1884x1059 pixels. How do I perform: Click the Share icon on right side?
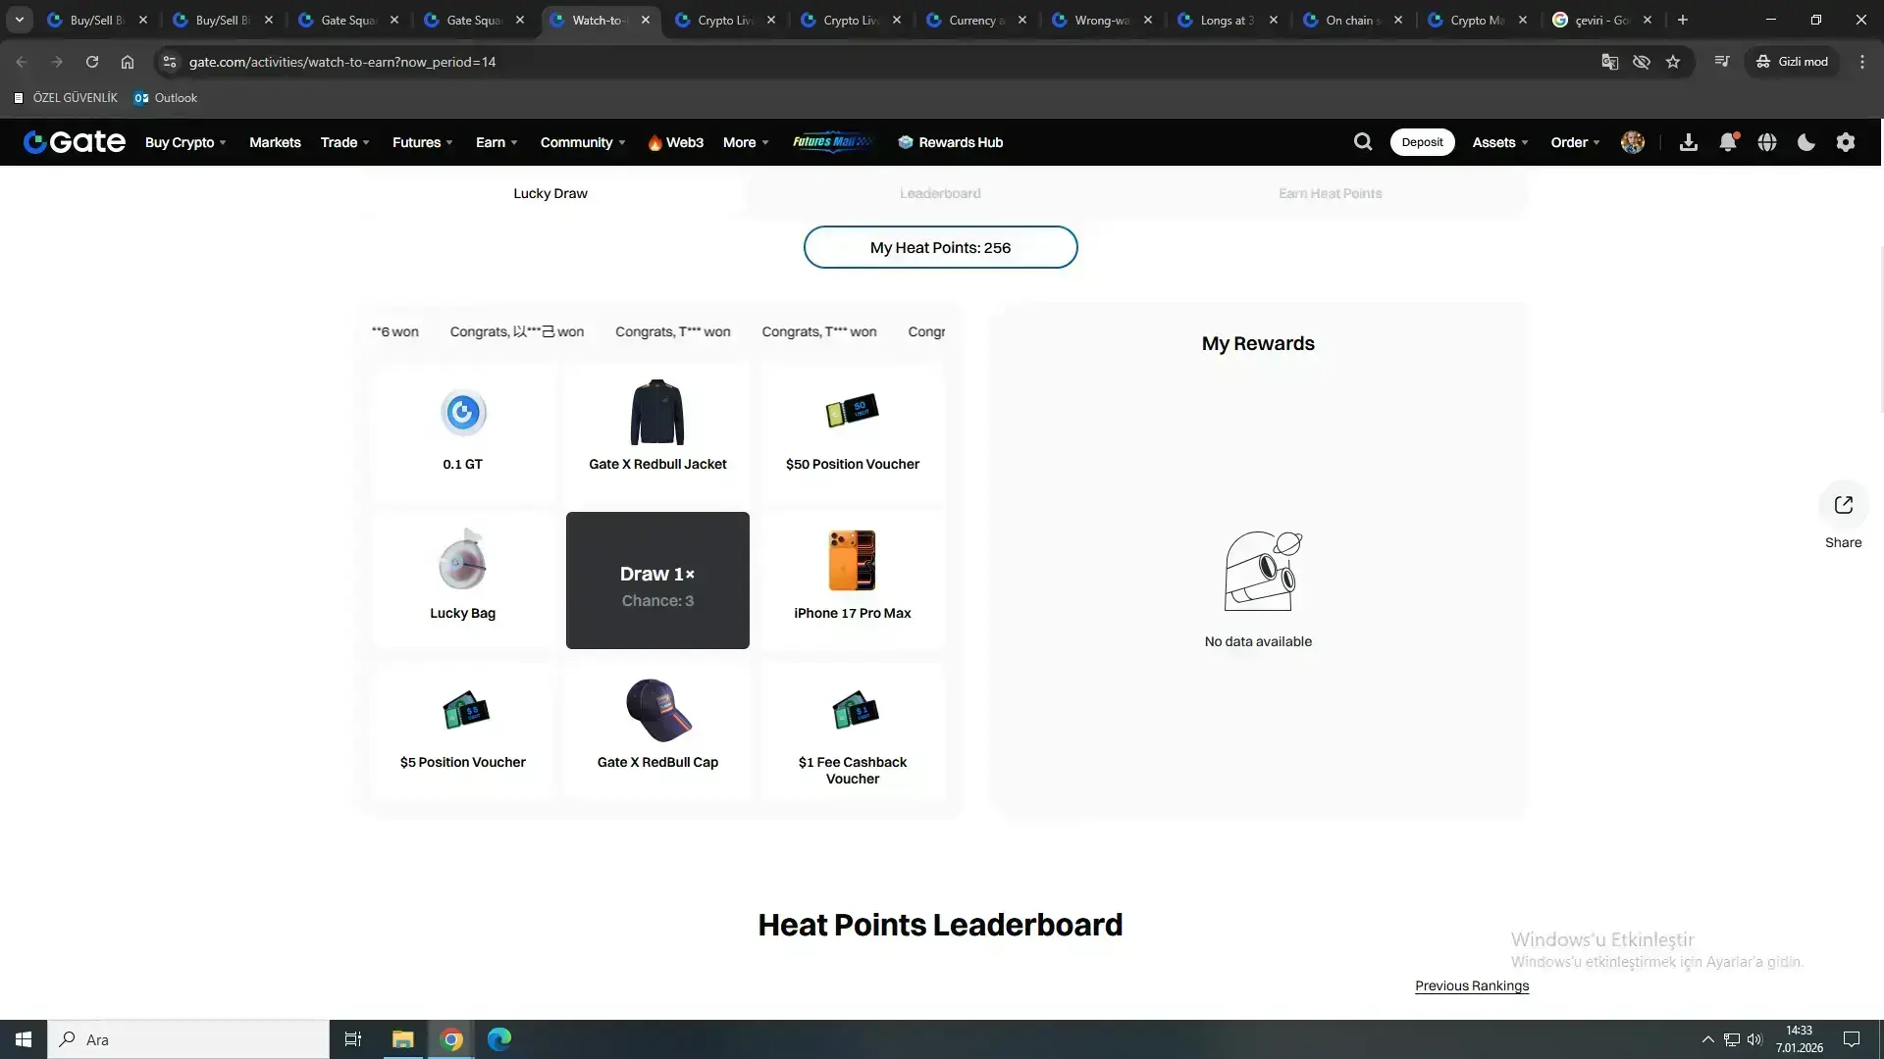[x=1843, y=505]
